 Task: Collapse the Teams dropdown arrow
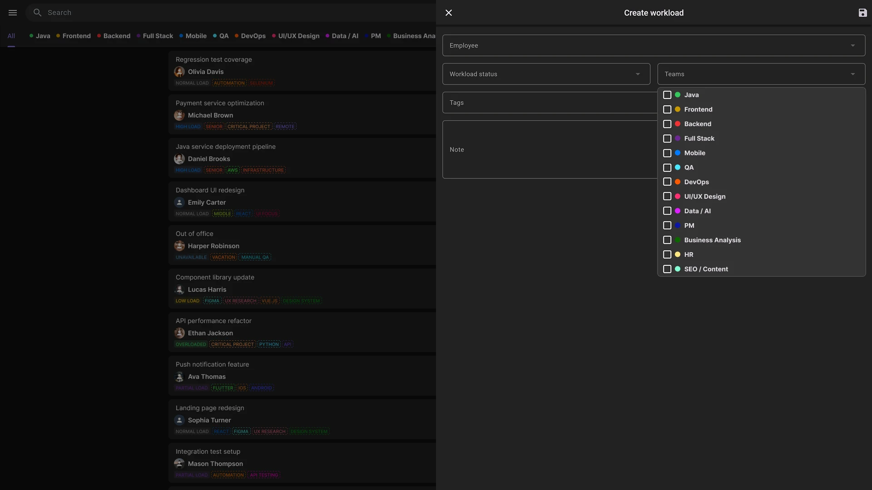click(x=852, y=74)
